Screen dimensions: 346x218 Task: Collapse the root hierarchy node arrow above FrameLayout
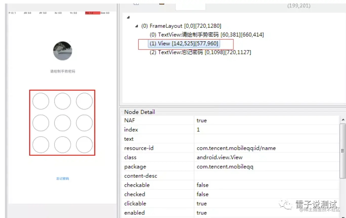click(x=128, y=17)
